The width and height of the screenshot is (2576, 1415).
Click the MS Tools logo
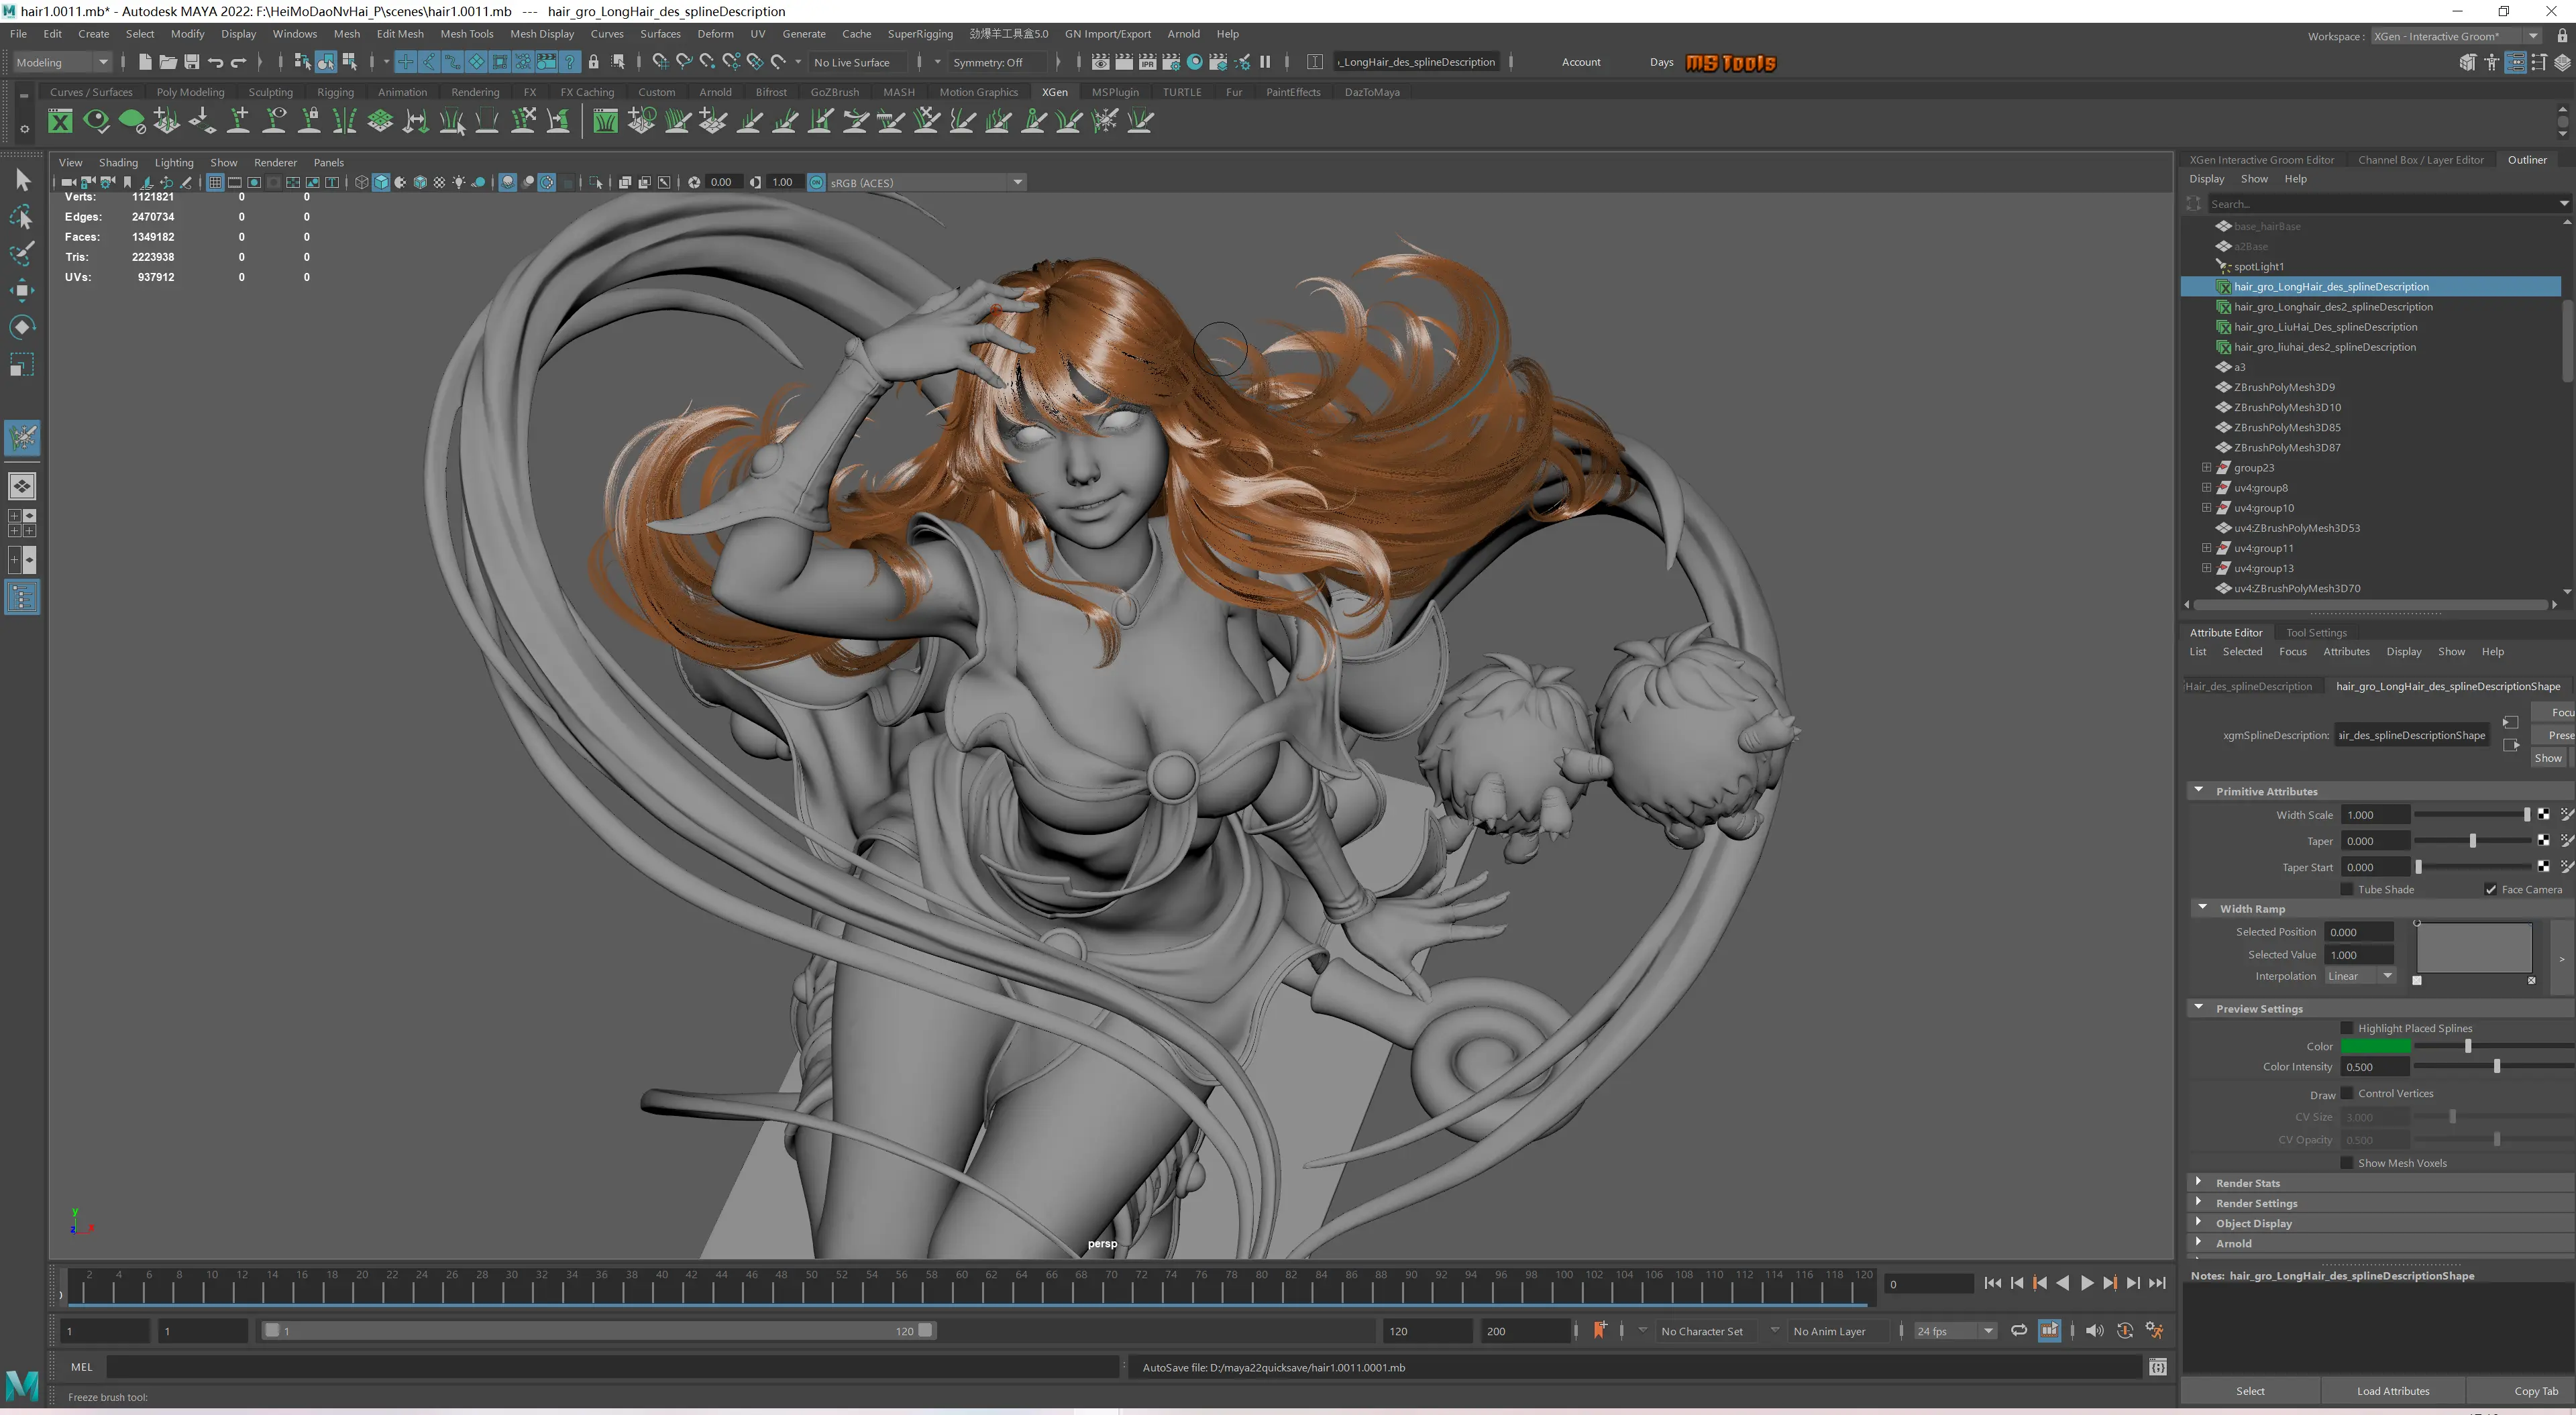[x=1730, y=62]
